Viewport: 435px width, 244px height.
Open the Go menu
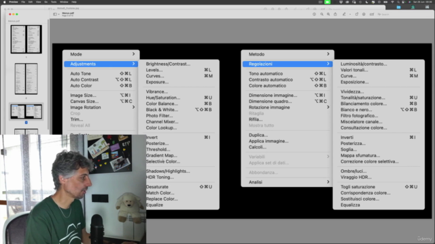(x=46, y=2)
